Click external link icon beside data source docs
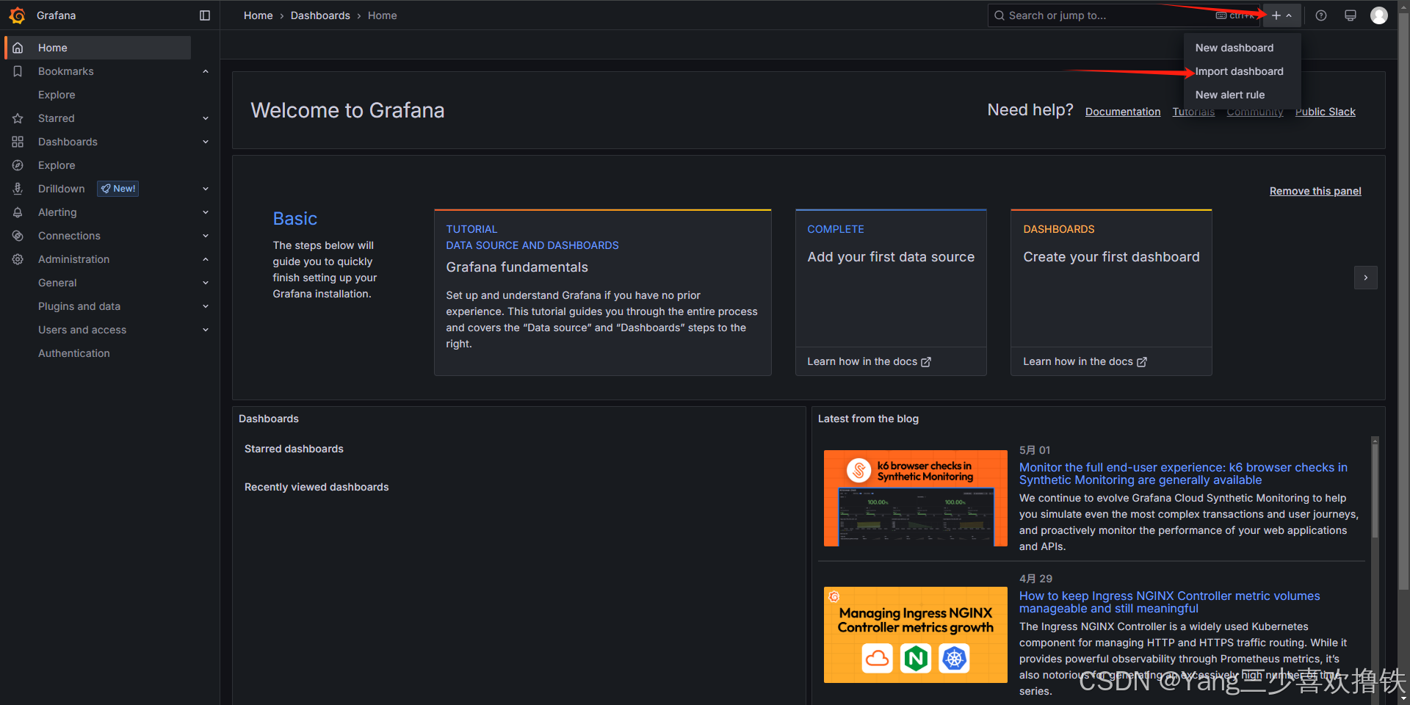Viewport: 1410px width, 705px height. click(926, 362)
